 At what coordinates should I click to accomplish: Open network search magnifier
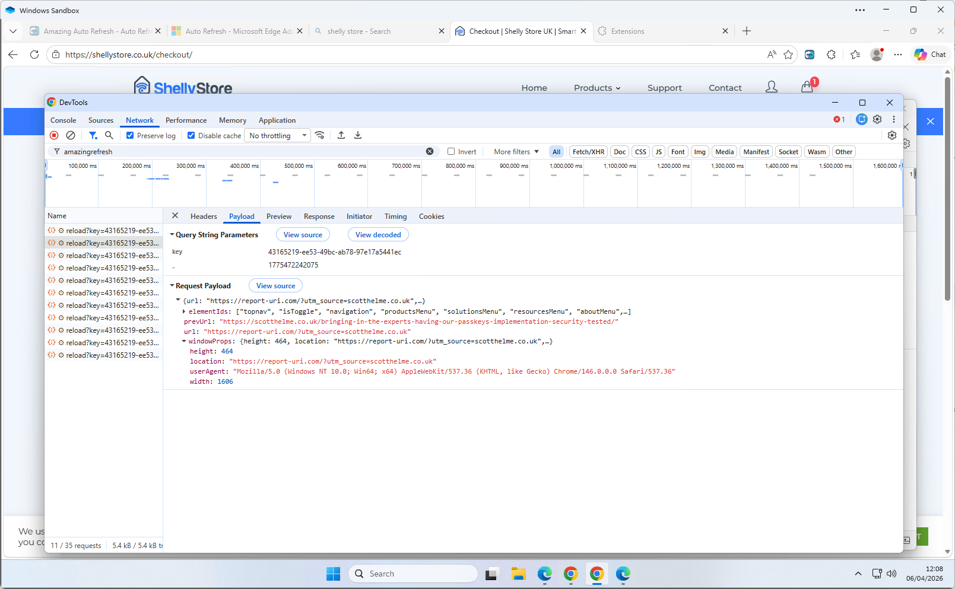tap(109, 135)
